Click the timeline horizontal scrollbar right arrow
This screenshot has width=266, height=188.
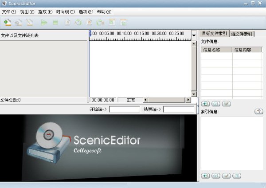click(x=188, y=100)
